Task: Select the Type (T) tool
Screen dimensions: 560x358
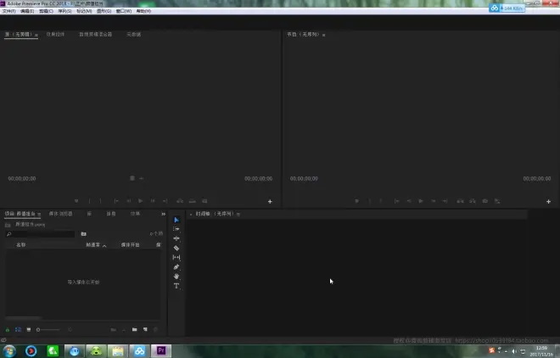Action: pos(176,286)
